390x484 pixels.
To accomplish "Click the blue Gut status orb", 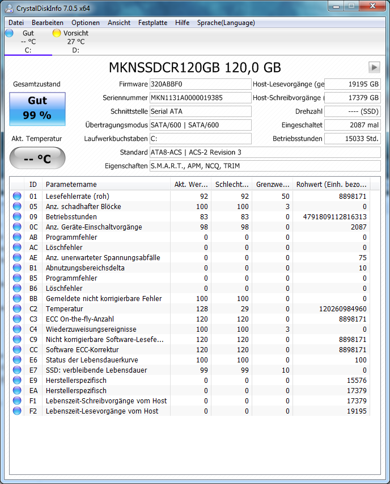I will pyautogui.click(x=9, y=33).
